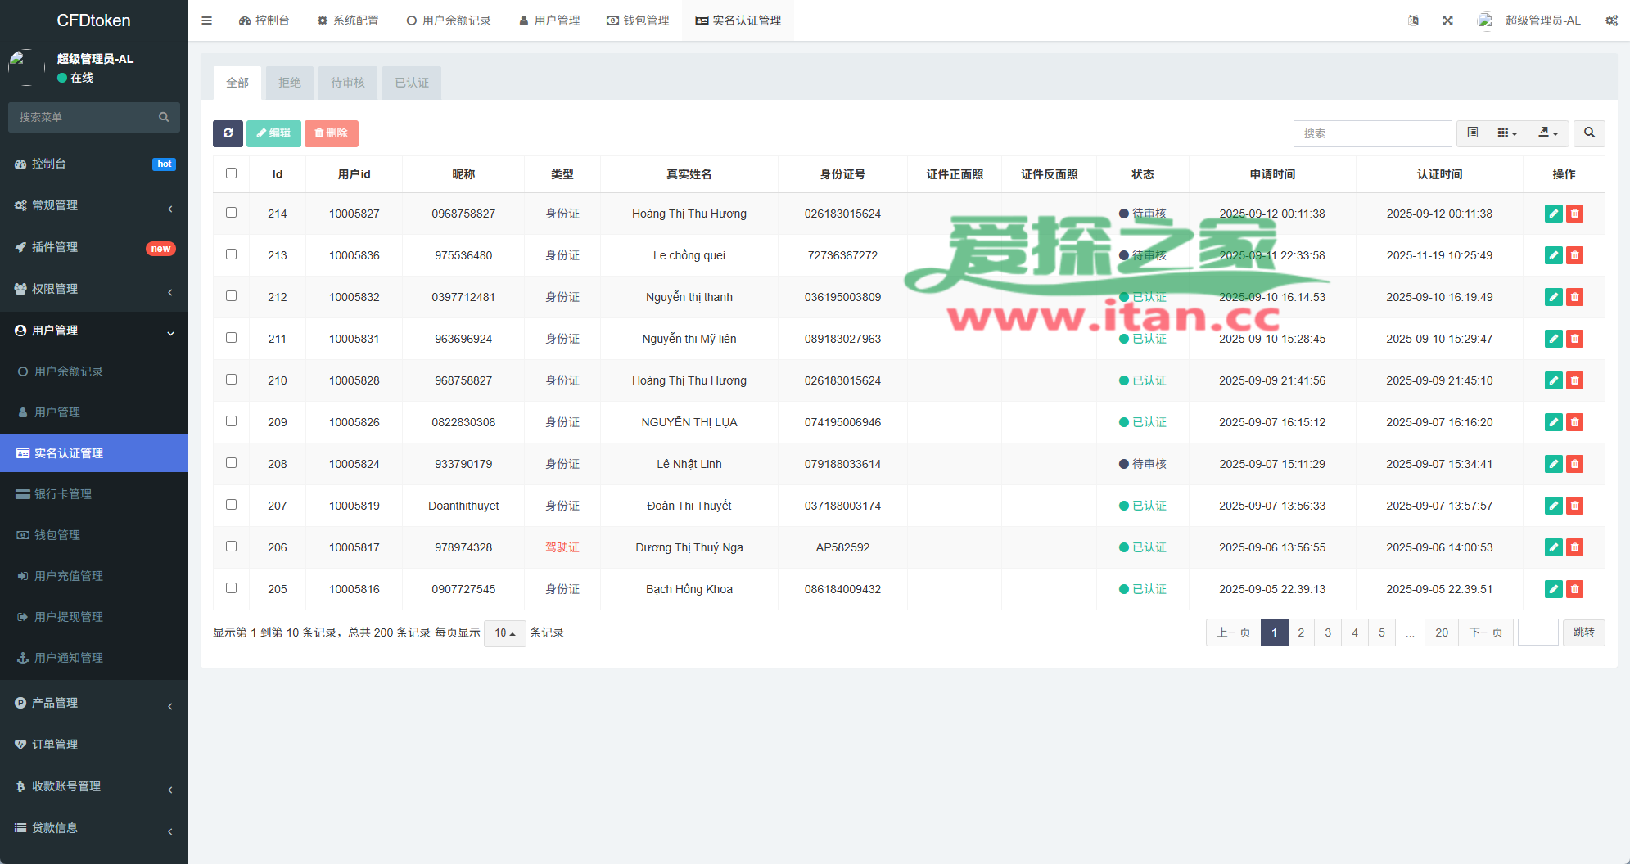Image resolution: width=1630 pixels, height=864 pixels.
Task: Toggle the sidebar hamburger menu icon
Action: 206,20
